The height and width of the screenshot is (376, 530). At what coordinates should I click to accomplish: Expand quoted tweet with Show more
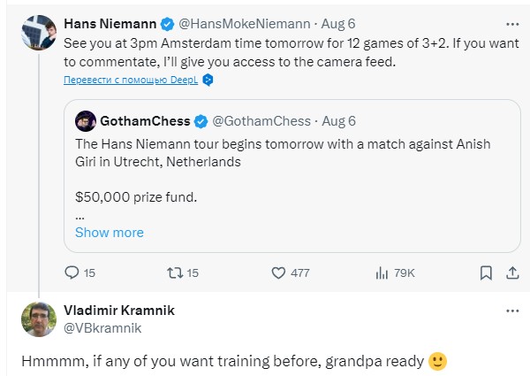coord(109,233)
